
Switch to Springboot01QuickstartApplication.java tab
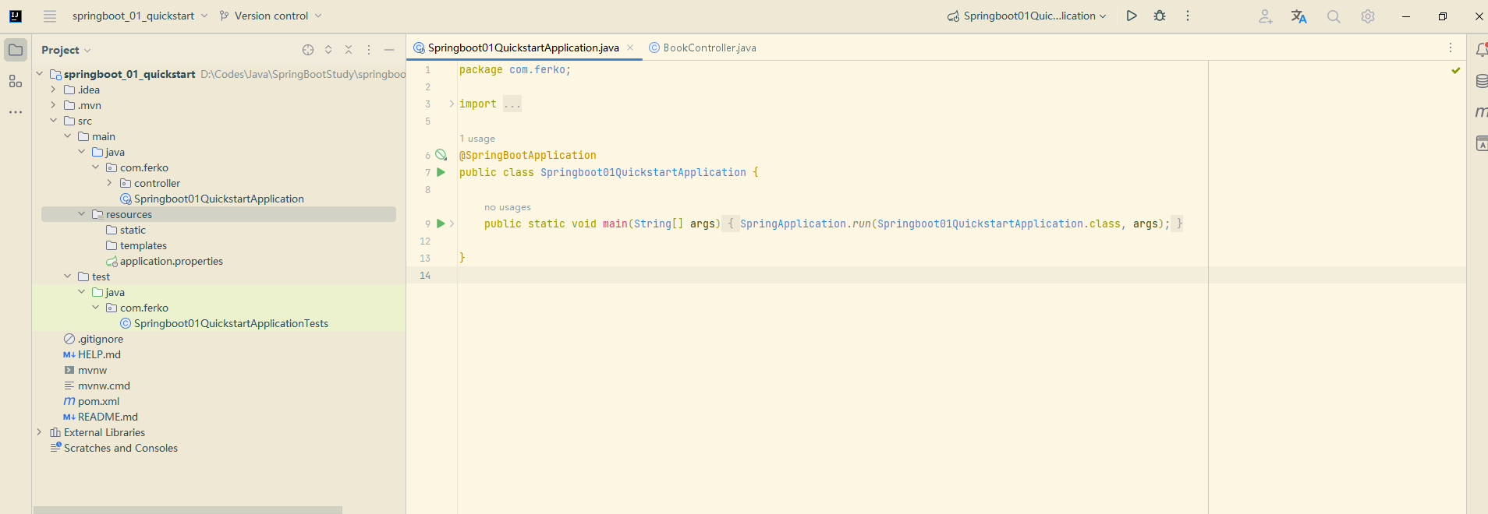[523, 48]
